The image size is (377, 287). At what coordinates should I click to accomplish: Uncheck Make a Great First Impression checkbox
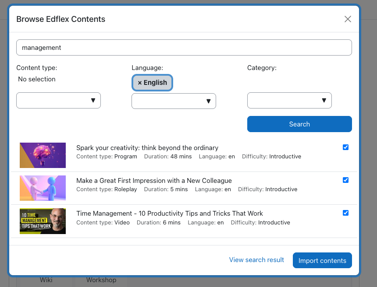(345, 180)
